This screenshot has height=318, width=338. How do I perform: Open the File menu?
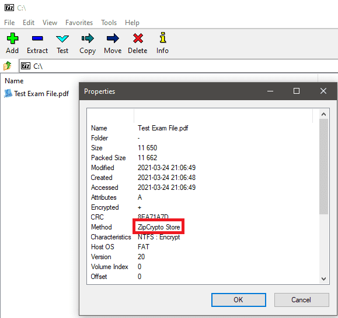pos(9,23)
